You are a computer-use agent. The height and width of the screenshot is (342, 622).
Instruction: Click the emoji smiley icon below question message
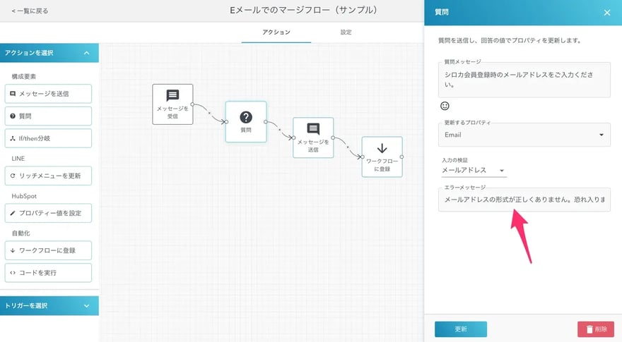tap(445, 106)
